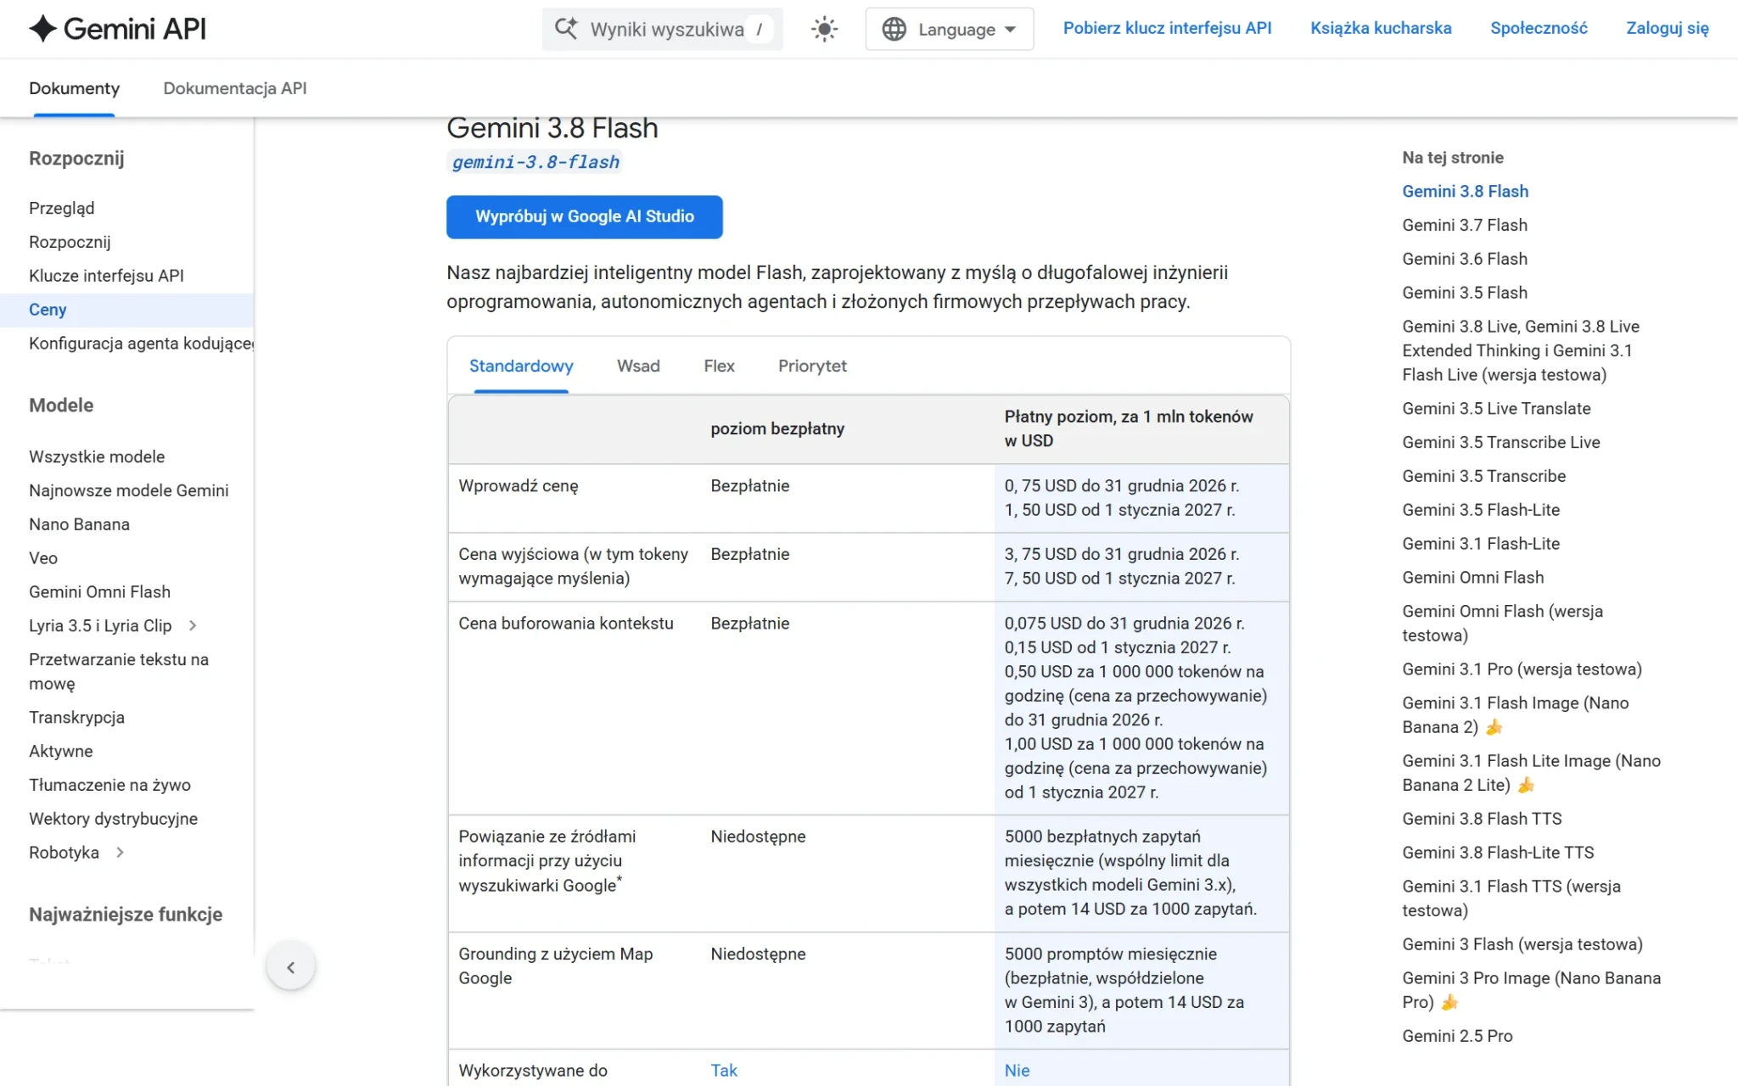Image resolution: width=1738 pixels, height=1086 pixels.
Task: Click the Gemini API logo
Action: pyautogui.click(x=117, y=29)
